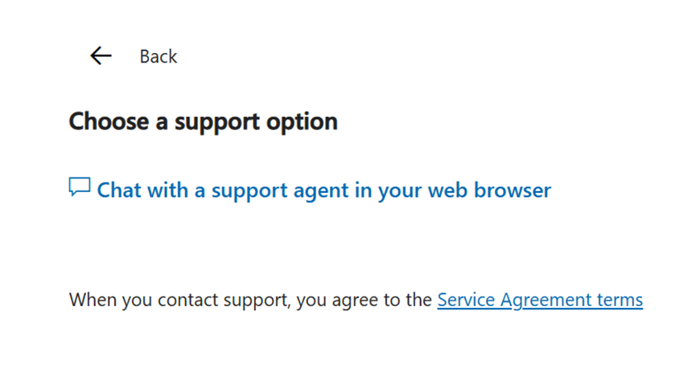The image size is (696, 368).
Task: Click the word 'browser' in the chat link
Action: [x=513, y=190]
